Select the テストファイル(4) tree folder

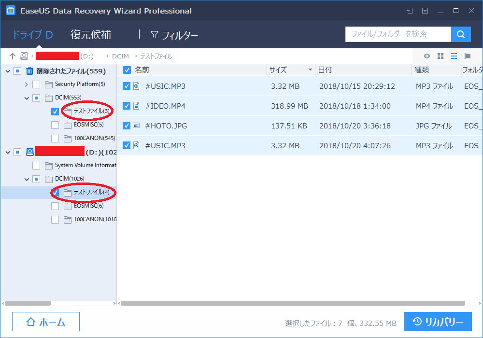(x=91, y=192)
